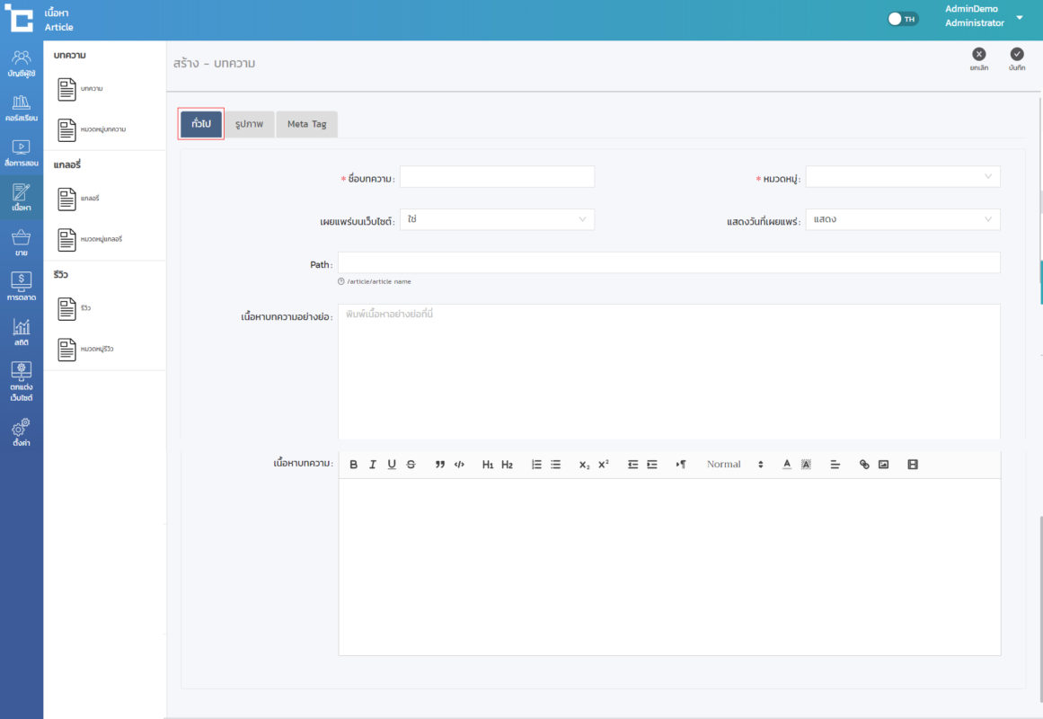1043x719 pixels.
Task: Insert a video with the film icon
Action: [913, 465]
